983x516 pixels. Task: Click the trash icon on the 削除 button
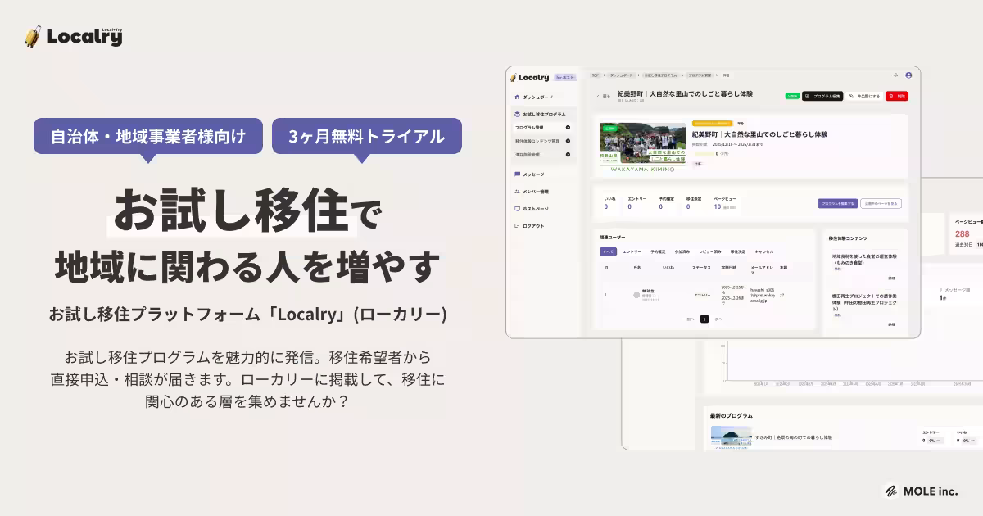[890, 95]
